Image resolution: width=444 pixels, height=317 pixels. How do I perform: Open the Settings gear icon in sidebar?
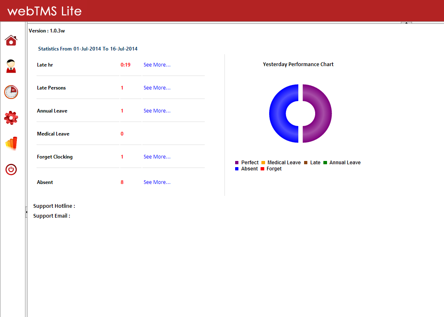click(11, 117)
